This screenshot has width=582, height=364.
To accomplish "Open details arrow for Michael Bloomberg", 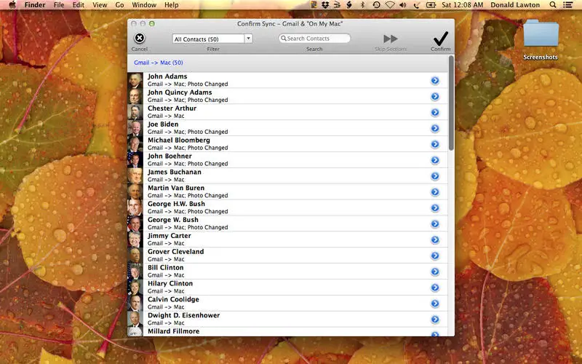I will pyautogui.click(x=435, y=144).
